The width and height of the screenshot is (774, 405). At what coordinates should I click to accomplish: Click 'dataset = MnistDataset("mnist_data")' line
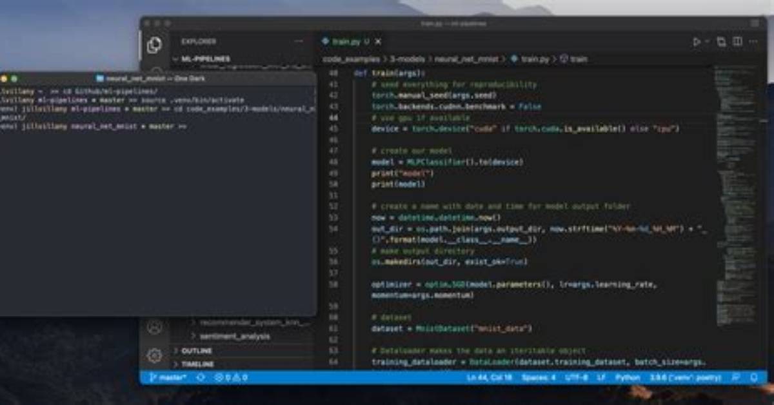click(451, 328)
